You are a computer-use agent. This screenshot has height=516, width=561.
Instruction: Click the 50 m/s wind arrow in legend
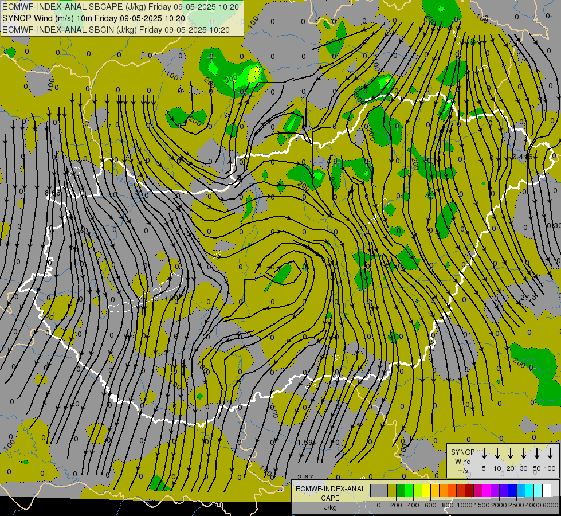537,454
